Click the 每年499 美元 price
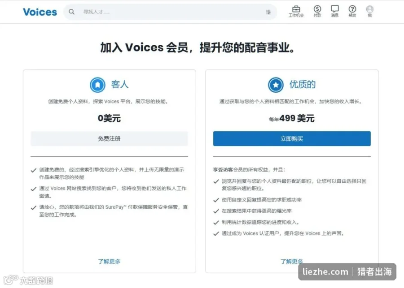 pos(292,118)
